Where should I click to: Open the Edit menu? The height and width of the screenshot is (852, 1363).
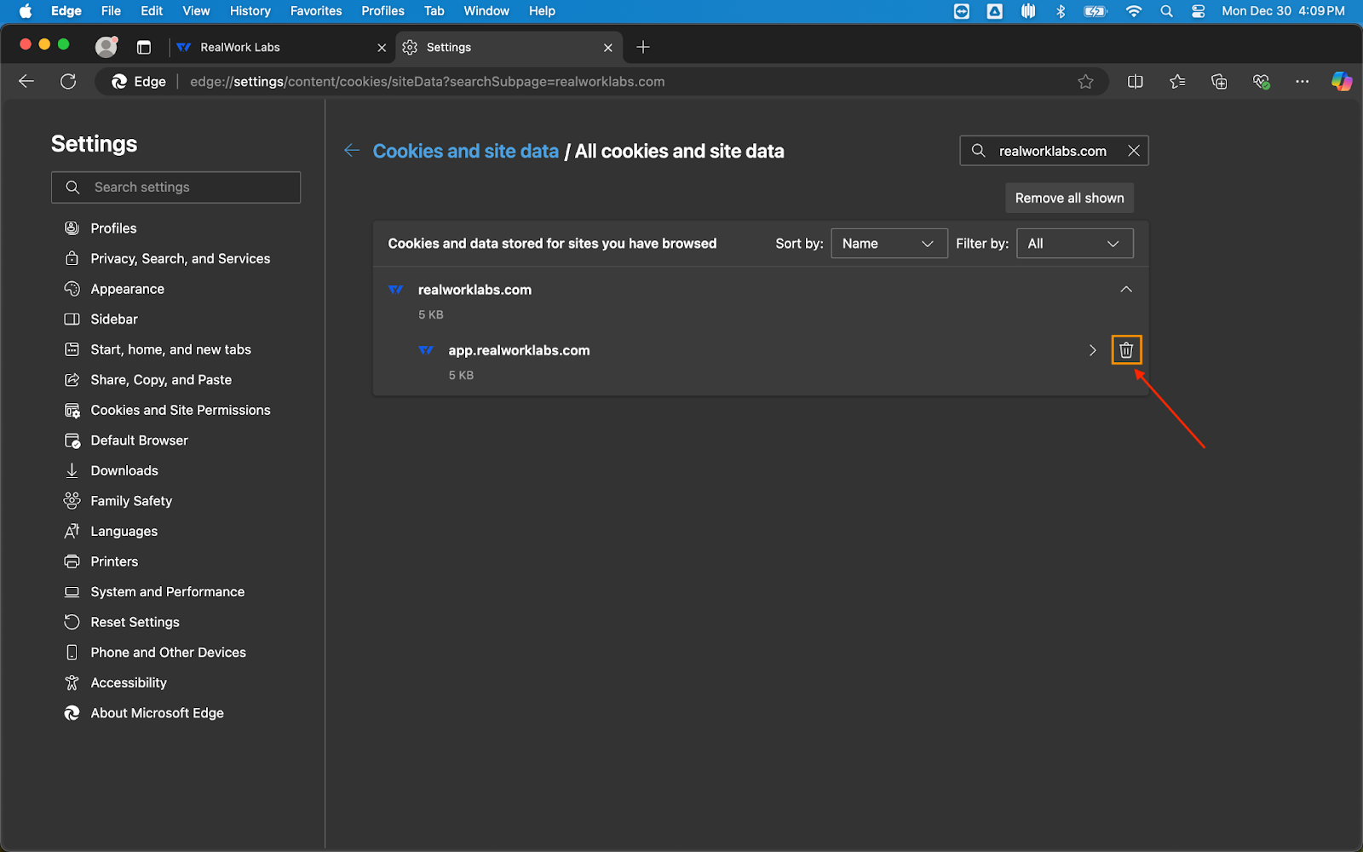(152, 11)
